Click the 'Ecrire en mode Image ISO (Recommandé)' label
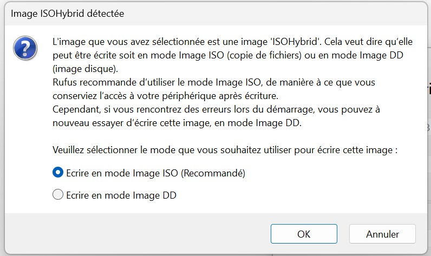Viewport: 431px width, 256px height. [x=155, y=173]
